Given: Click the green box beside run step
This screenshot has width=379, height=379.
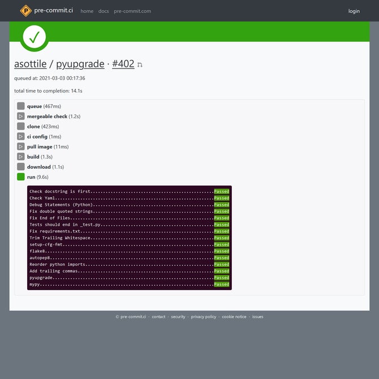Looking at the screenshot, I should point(21,177).
